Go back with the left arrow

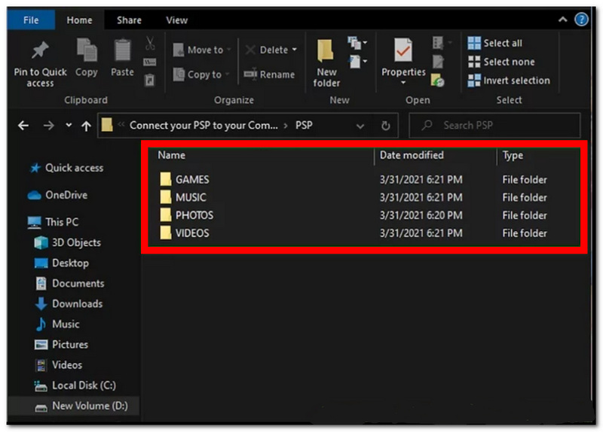coord(23,126)
